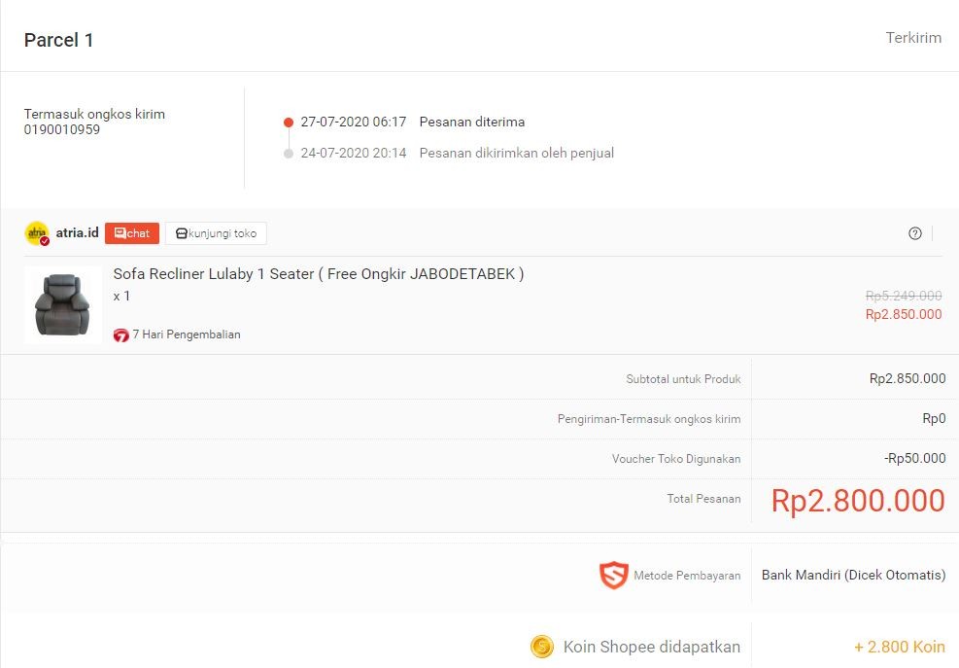
Task: Click the gold Koin Shopee coin icon
Action: pos(541,647)
